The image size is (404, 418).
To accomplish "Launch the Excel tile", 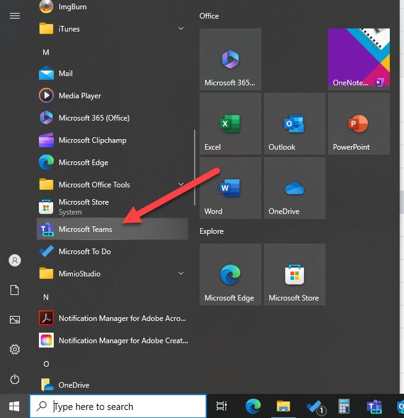I will pyautogui.click(x=230, y=124).
